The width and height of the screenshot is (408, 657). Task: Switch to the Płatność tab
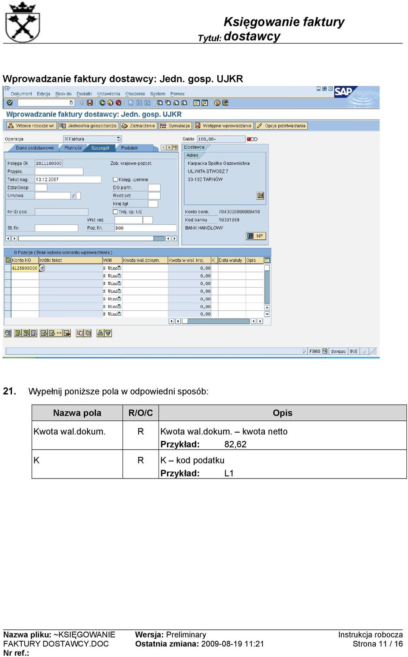pos(73,148)
